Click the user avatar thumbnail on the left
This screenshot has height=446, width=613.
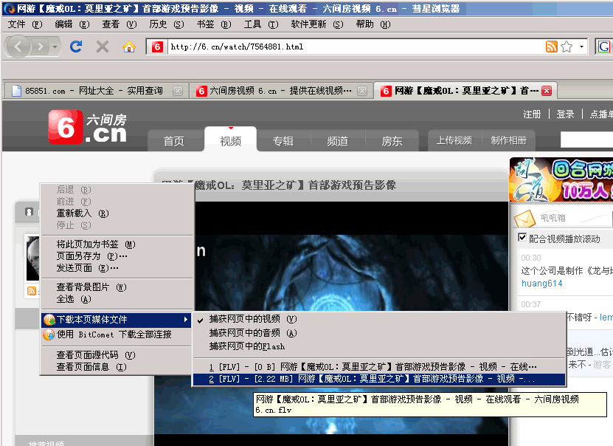(33, 258)
